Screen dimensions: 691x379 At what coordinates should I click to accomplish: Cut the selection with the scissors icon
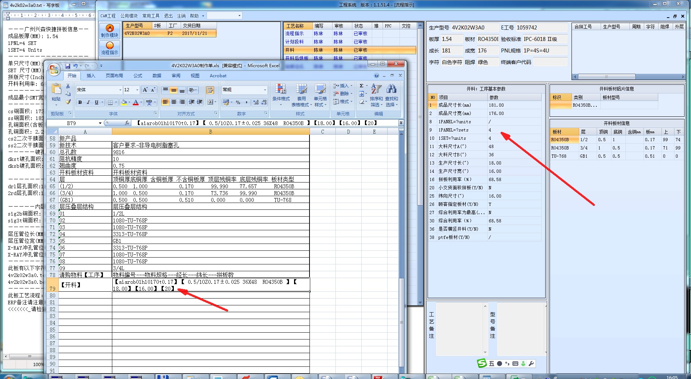click(x=68, y=86)
